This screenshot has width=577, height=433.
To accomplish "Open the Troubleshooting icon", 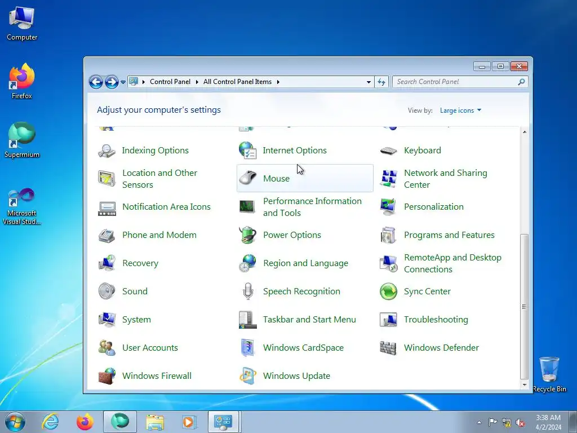I will 389,320.
